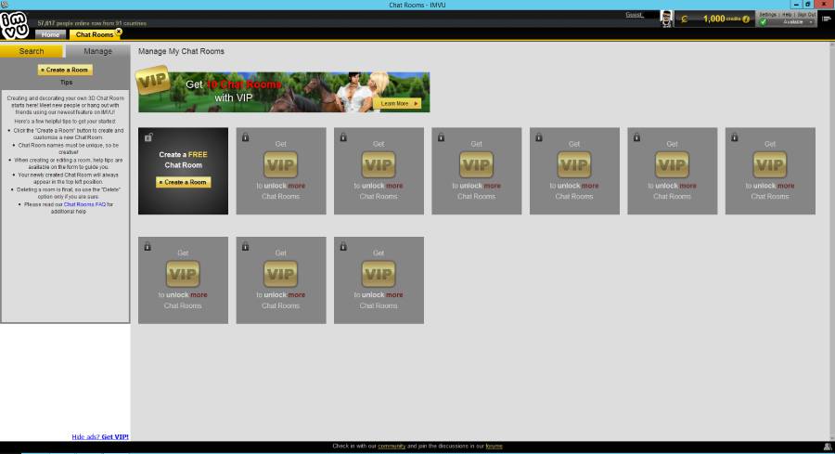The width and height of the screenshot is (835, 454).
Task: Click the VIP badge on first locked top-row card
Action: (x=280, y=164)
